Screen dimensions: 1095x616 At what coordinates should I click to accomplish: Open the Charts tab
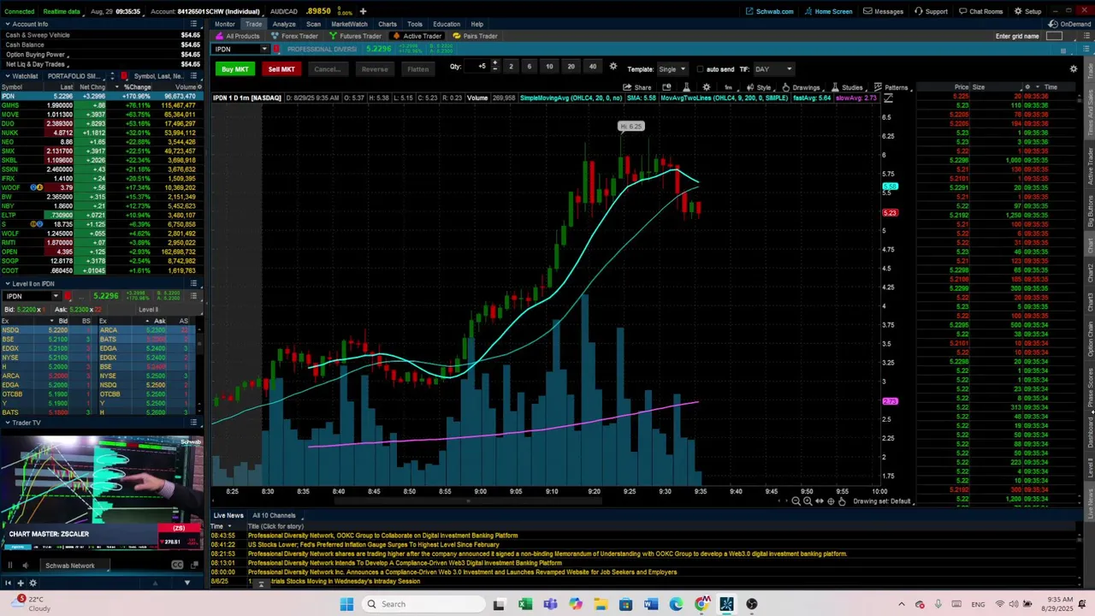coord(388,24)
